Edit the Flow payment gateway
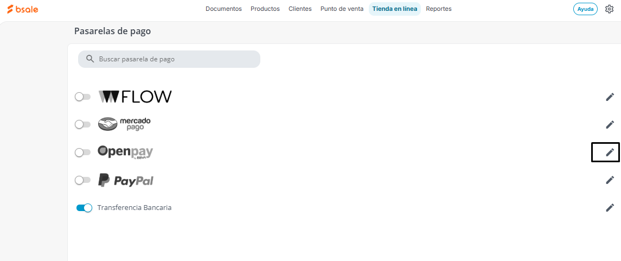 610,97
